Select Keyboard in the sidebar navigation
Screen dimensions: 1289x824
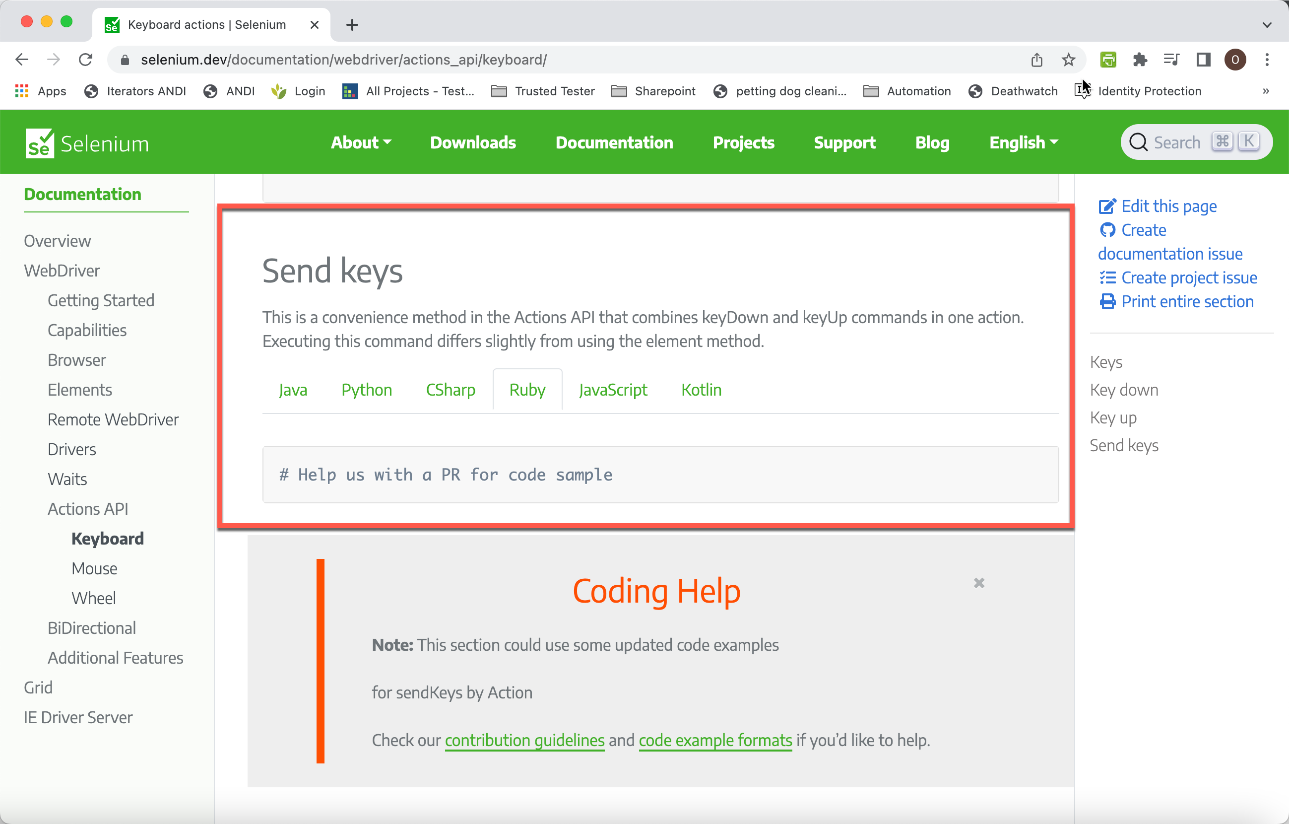(107, 539)
